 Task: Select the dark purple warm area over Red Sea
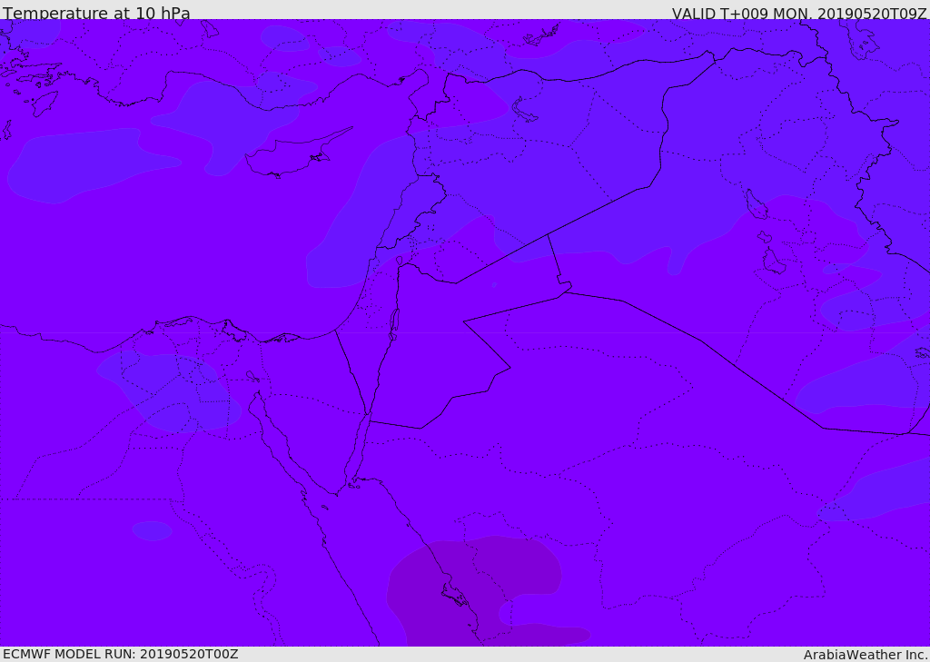pos(474,590)
